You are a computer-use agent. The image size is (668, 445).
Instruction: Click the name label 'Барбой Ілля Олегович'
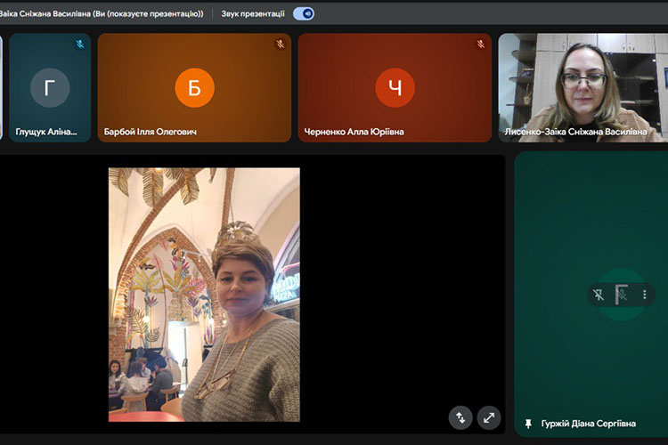pos(151,132)
